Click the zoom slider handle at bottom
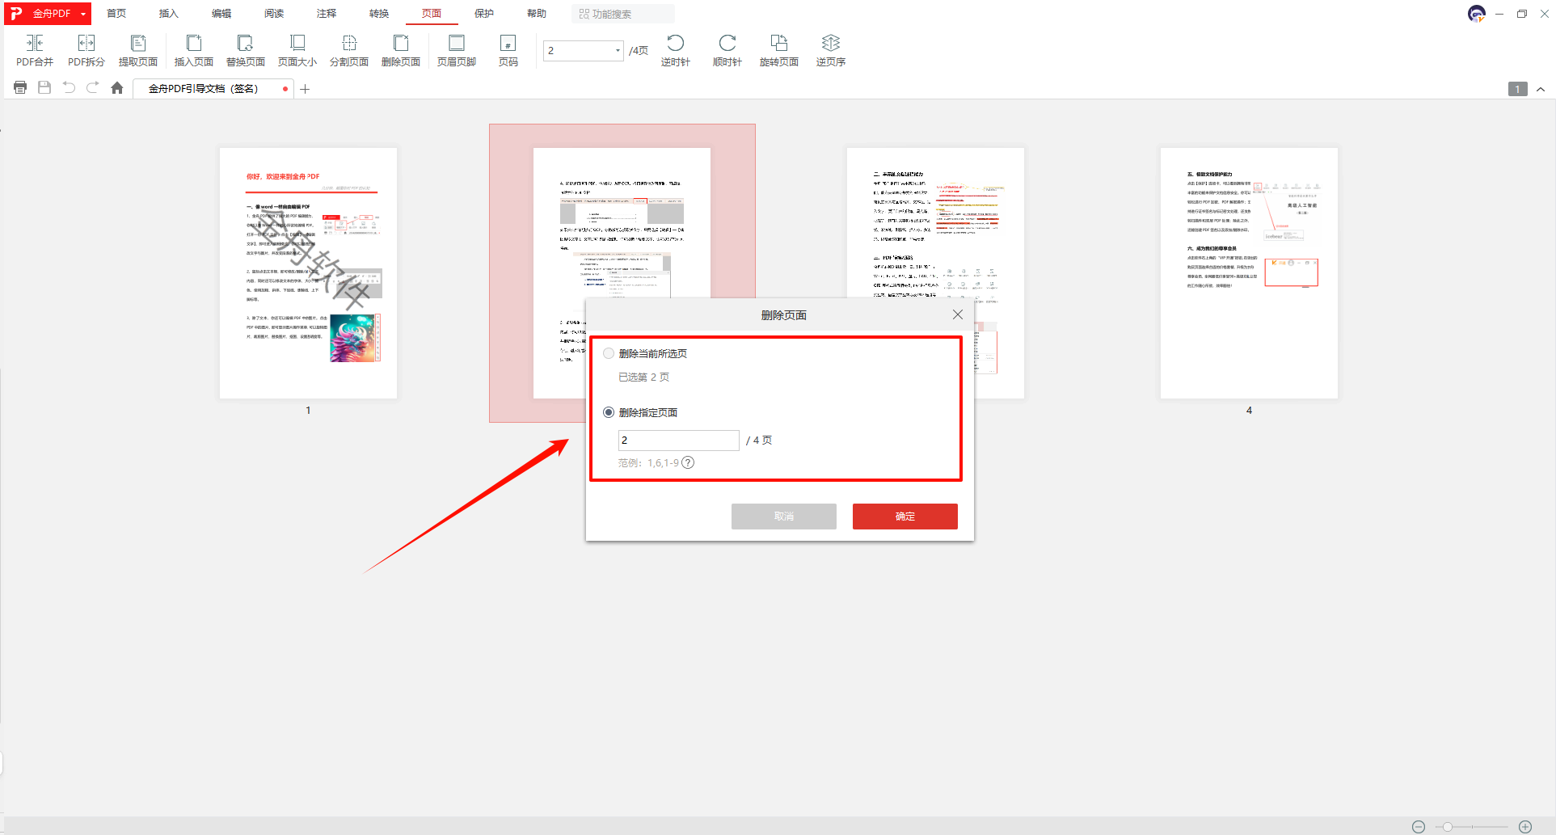Viewport: 1556px width, 835px height. [1448, 826]
